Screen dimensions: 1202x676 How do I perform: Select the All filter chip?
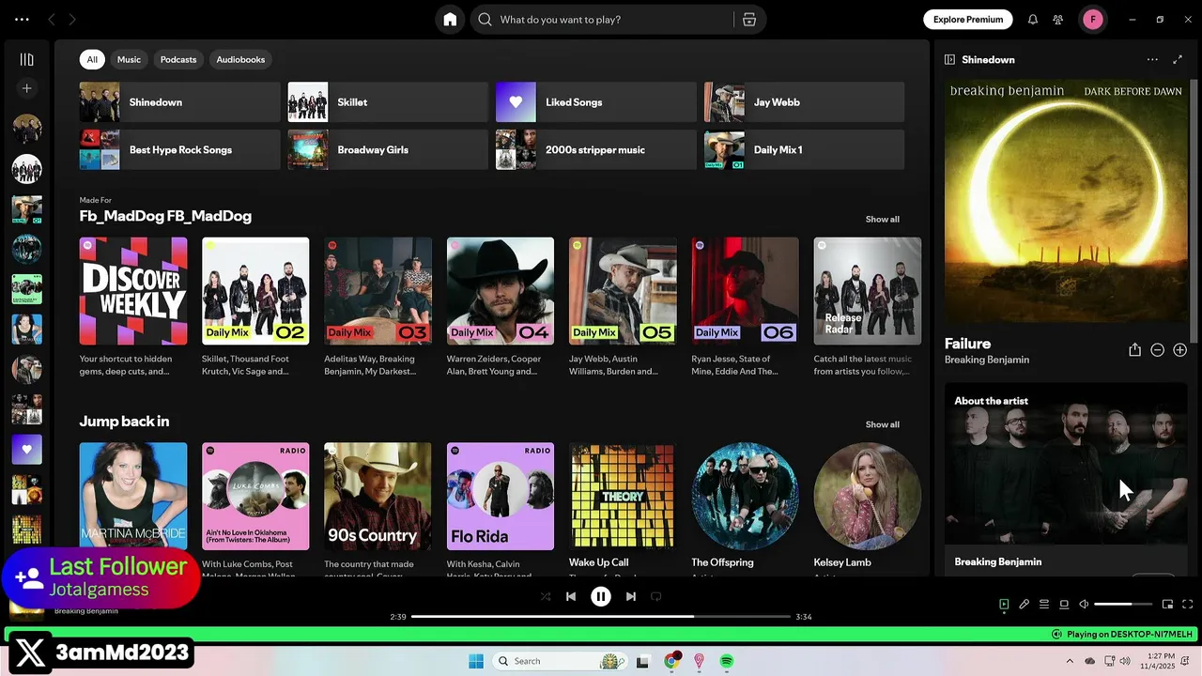click(92, 59)
